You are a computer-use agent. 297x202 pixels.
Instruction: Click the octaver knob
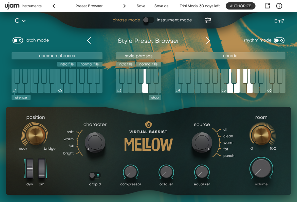pyautogui.click(x=166, y=172)
